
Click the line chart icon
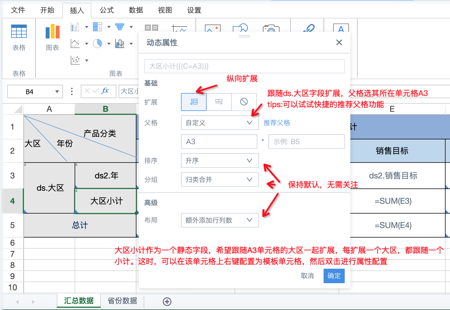(x=75, y=43)
